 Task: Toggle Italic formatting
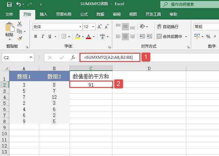click(x=43, y=36)
